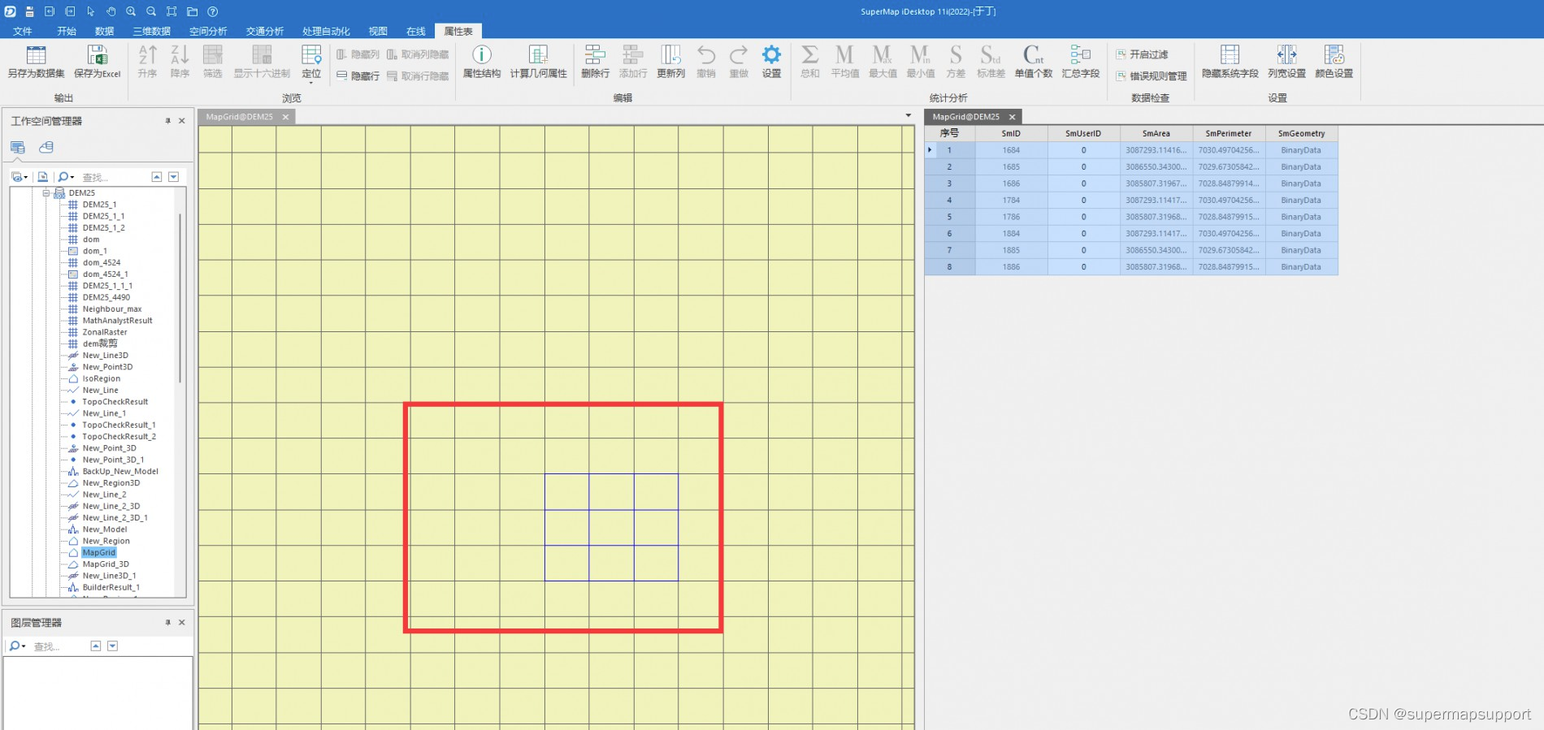Switch to the 三维数据 ribbon tab
This screenshot has height=730, width=1544.
point(152,31)
